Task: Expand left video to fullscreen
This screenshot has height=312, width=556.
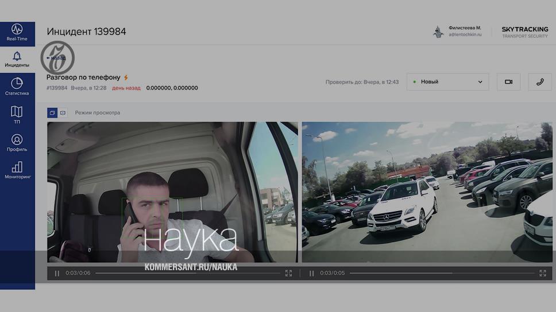Action: coord(288,274)
